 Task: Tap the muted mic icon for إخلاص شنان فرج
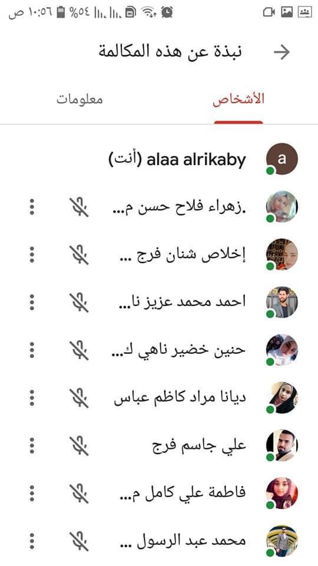79,255
